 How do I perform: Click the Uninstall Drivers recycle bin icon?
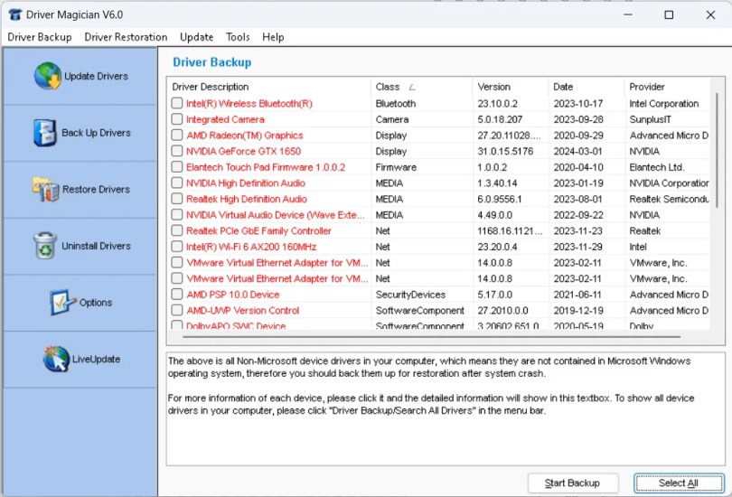[45, 246]
